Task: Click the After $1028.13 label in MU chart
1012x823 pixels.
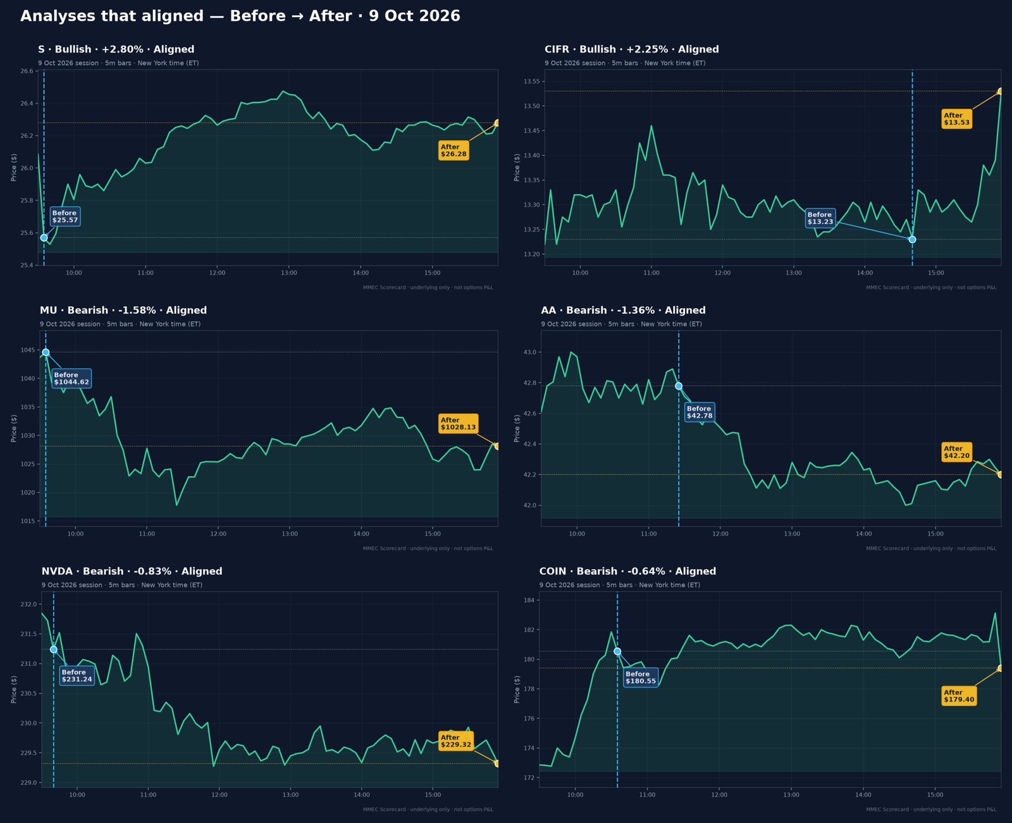Action: (x=458, y=423)
